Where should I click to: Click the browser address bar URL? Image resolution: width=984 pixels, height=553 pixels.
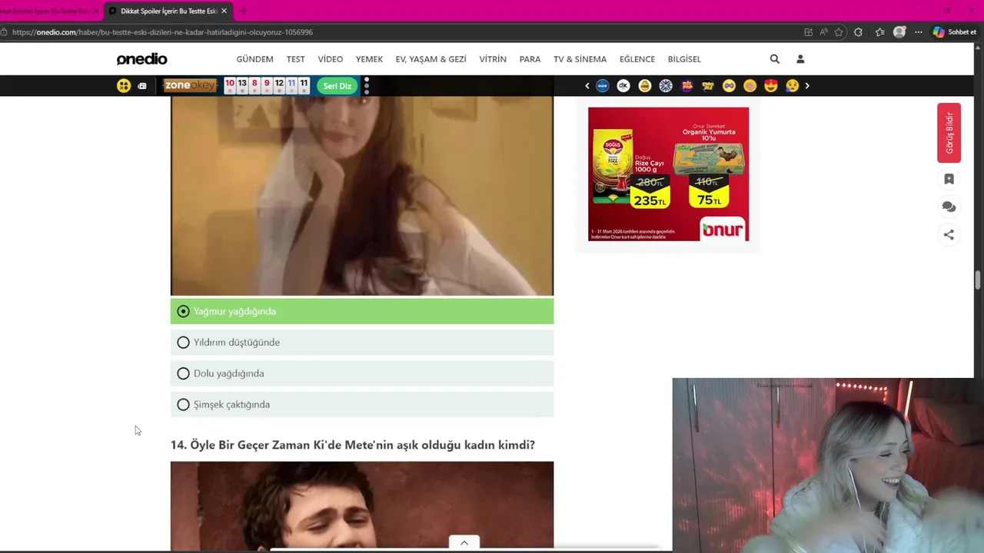point(162,32)
